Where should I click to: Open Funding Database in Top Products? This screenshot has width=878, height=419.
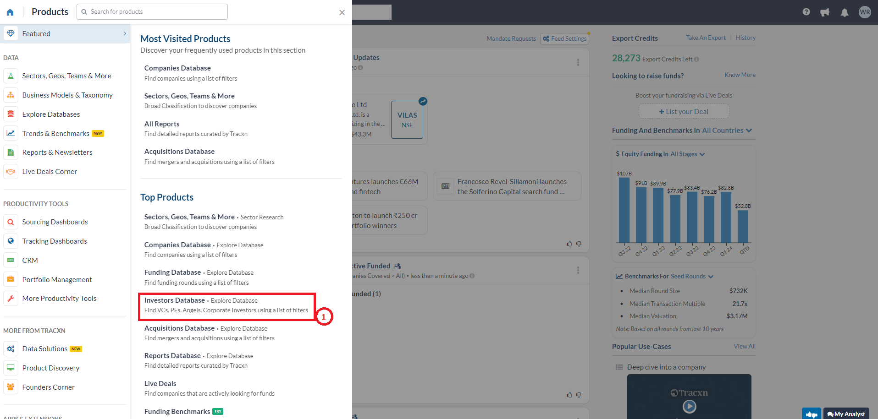coord(172,272)
